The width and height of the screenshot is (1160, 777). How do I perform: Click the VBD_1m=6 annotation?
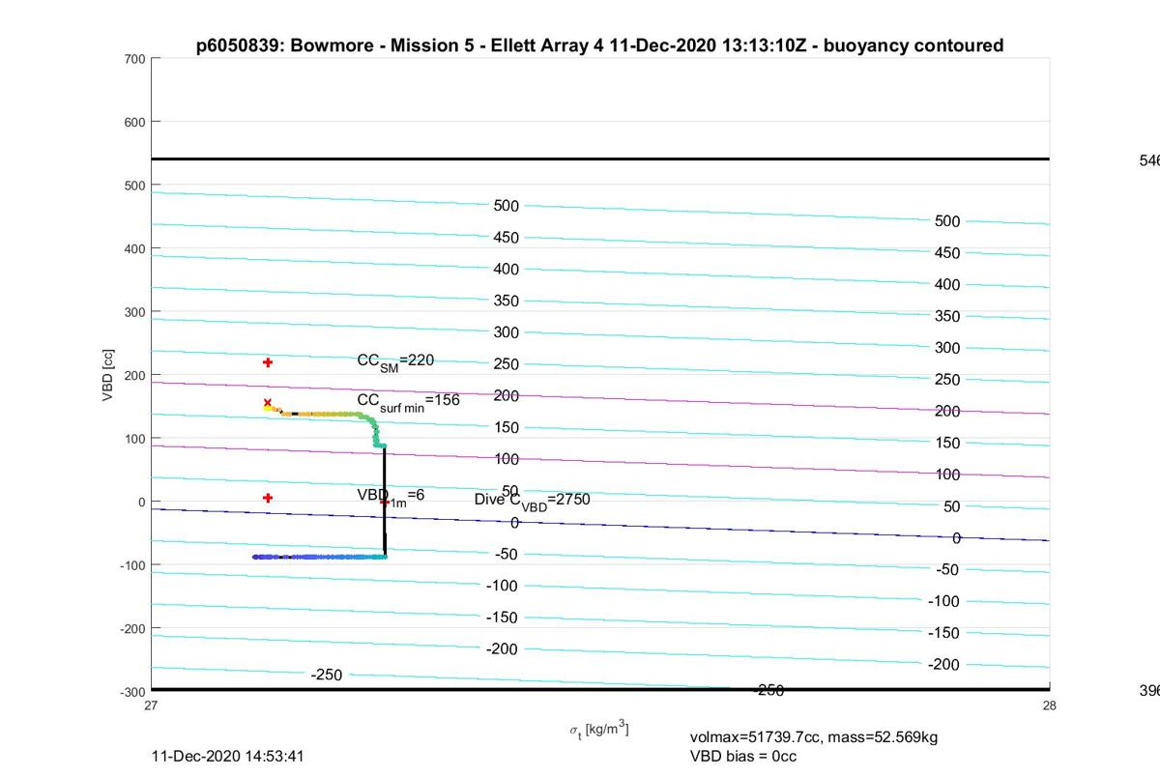[x=391, y=496]
